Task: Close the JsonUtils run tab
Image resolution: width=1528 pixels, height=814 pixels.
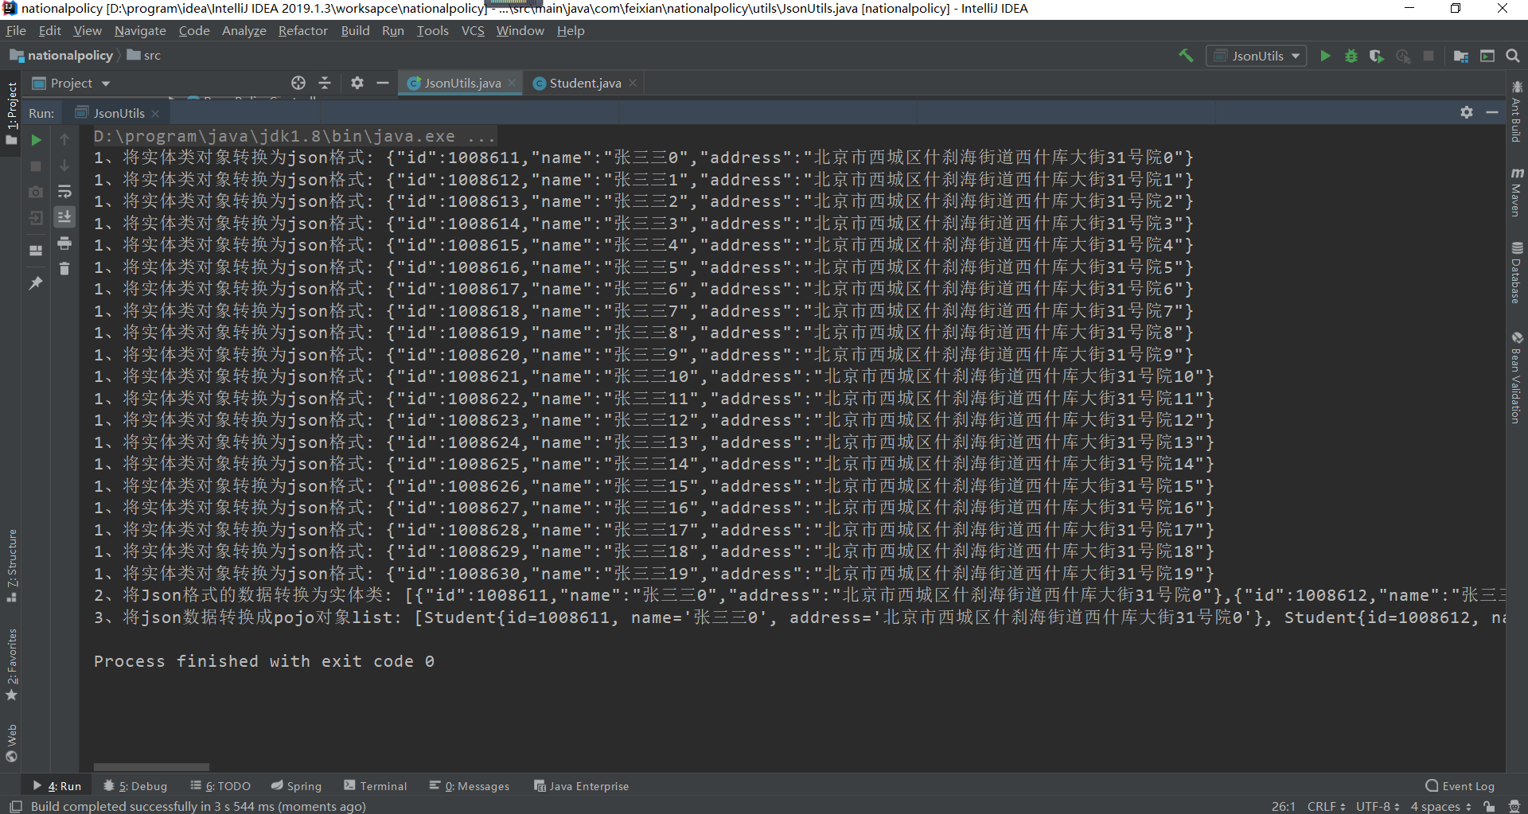Action: (x=155, y=114)
